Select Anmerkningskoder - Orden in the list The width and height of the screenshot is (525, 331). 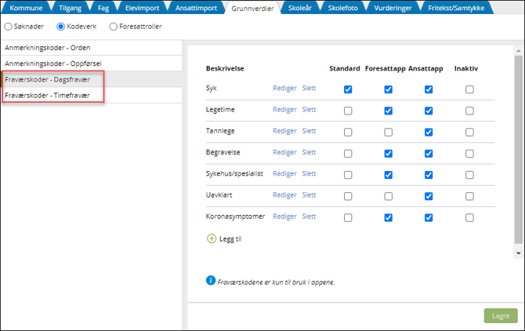point(47,47)
